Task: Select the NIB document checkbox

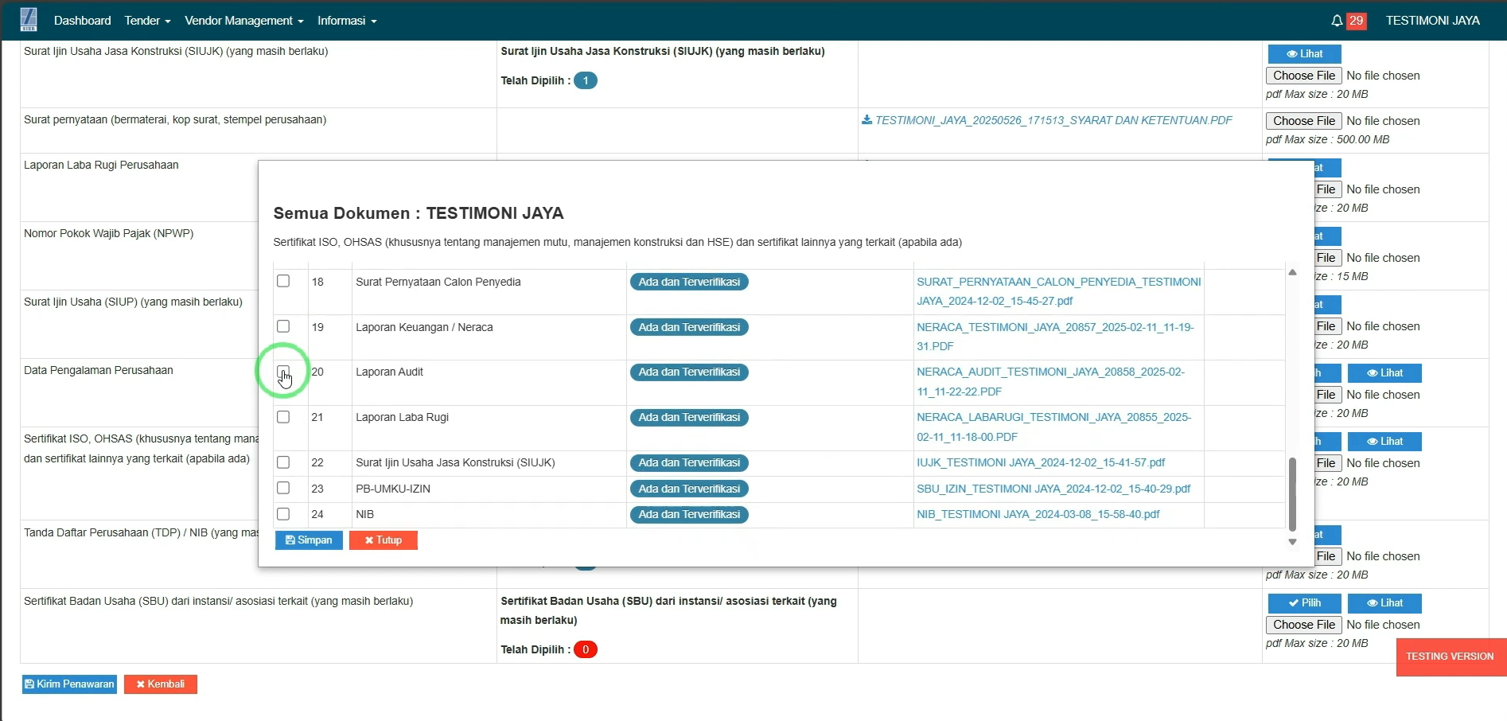Action: pyautogui.click(x=283, y=514)
